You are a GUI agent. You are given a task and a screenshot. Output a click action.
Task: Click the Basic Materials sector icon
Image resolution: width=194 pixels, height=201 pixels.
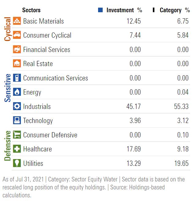tap(17, 21)
